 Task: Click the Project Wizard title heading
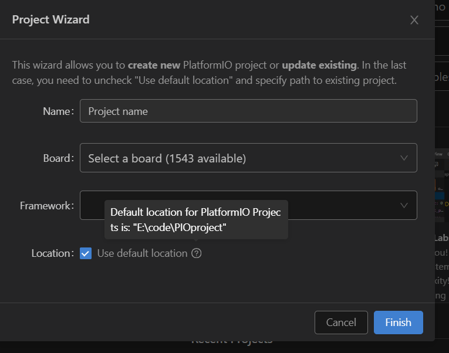tap(51, 19)
